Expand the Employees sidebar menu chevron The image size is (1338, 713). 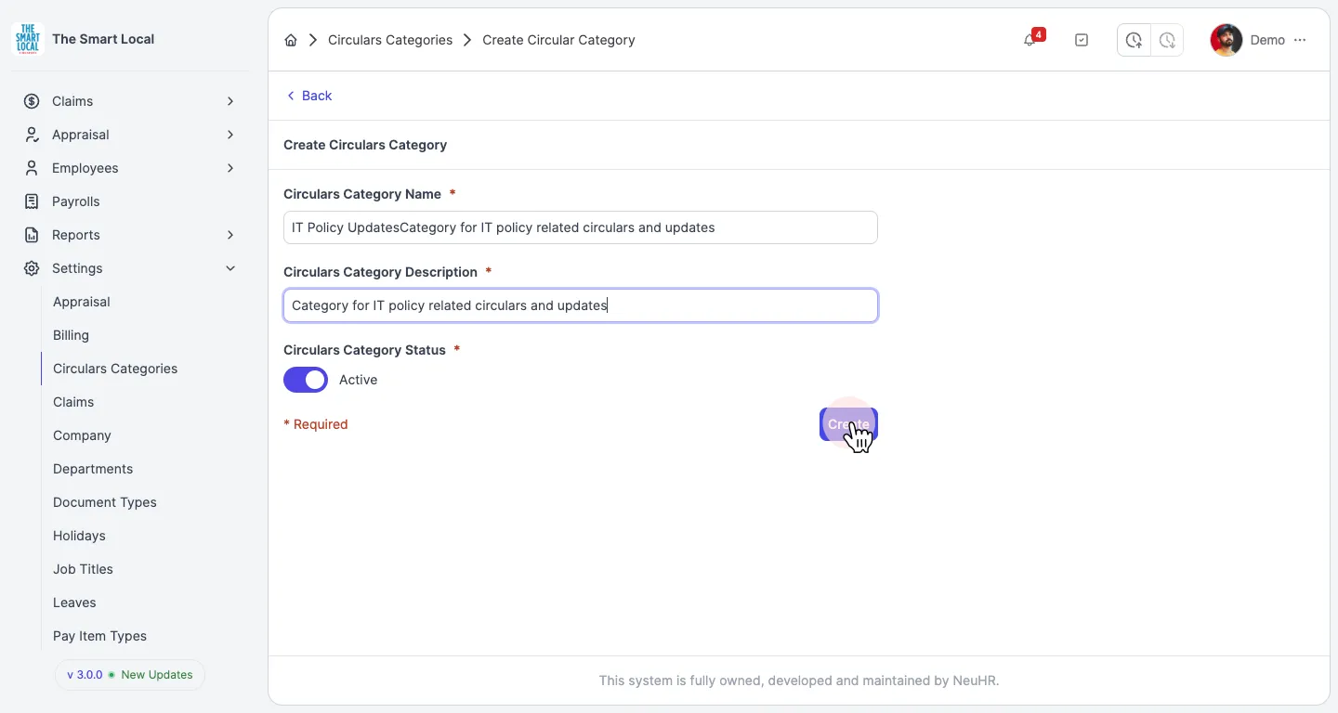230,168
